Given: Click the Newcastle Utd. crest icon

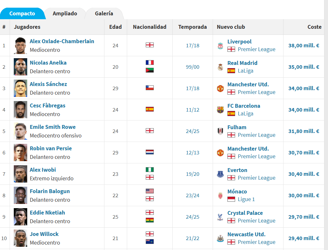Looking at the screenshot, I should pos(220,238).
